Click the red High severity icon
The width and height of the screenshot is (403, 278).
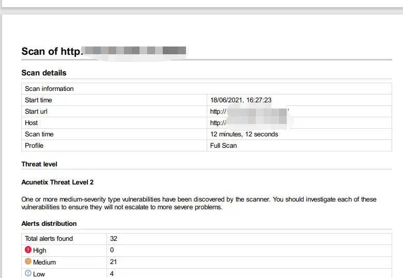tap(28, 250)
